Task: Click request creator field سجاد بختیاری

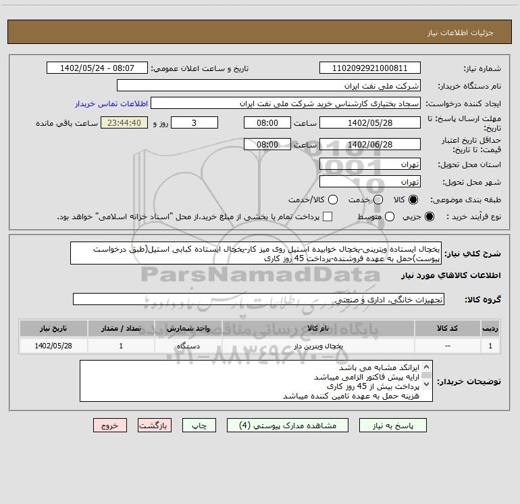Action: click(286, 104)
